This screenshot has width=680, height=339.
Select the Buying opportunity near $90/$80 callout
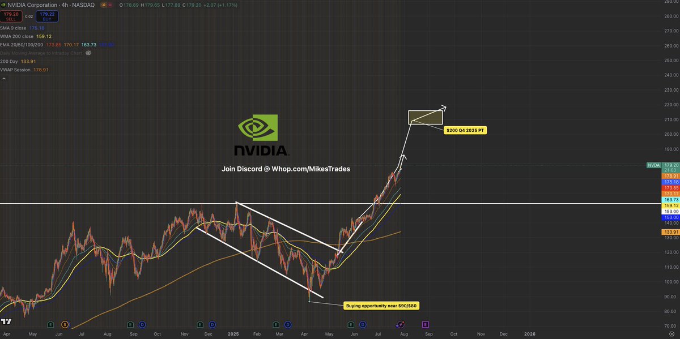tap(381, 306)
